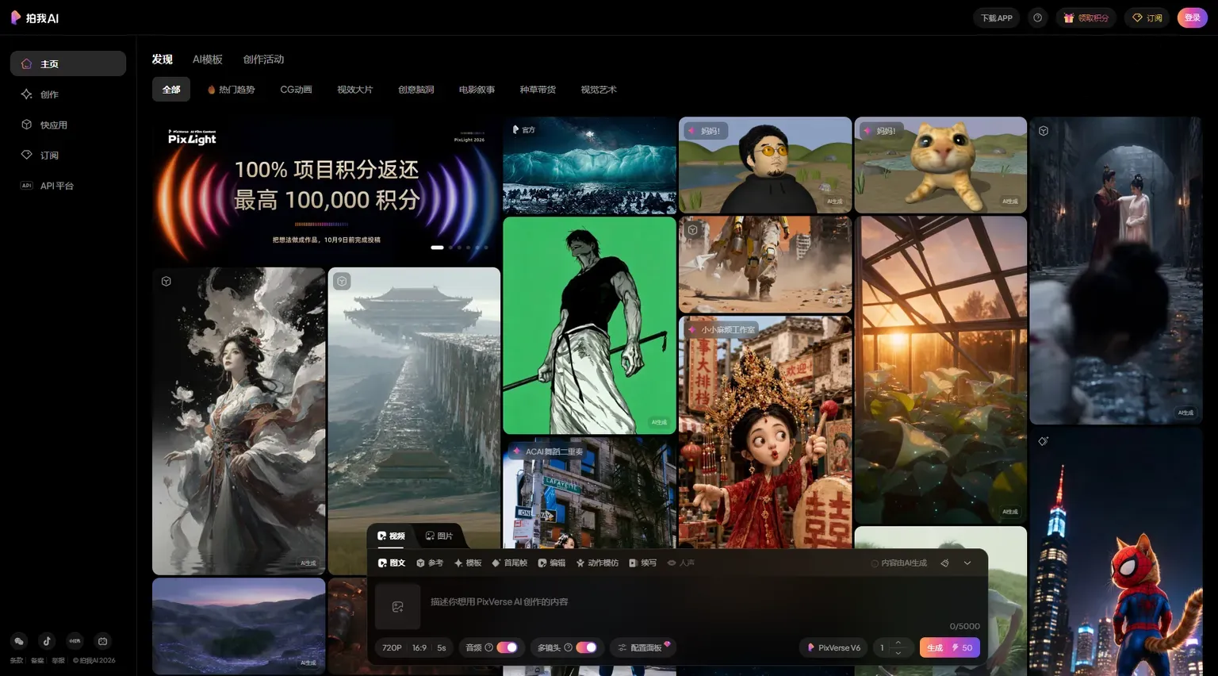Image resolution: width=1218 pixels, height=676 pixels.
Task: Click the 登录 login button
Action: coord(1192,17)
